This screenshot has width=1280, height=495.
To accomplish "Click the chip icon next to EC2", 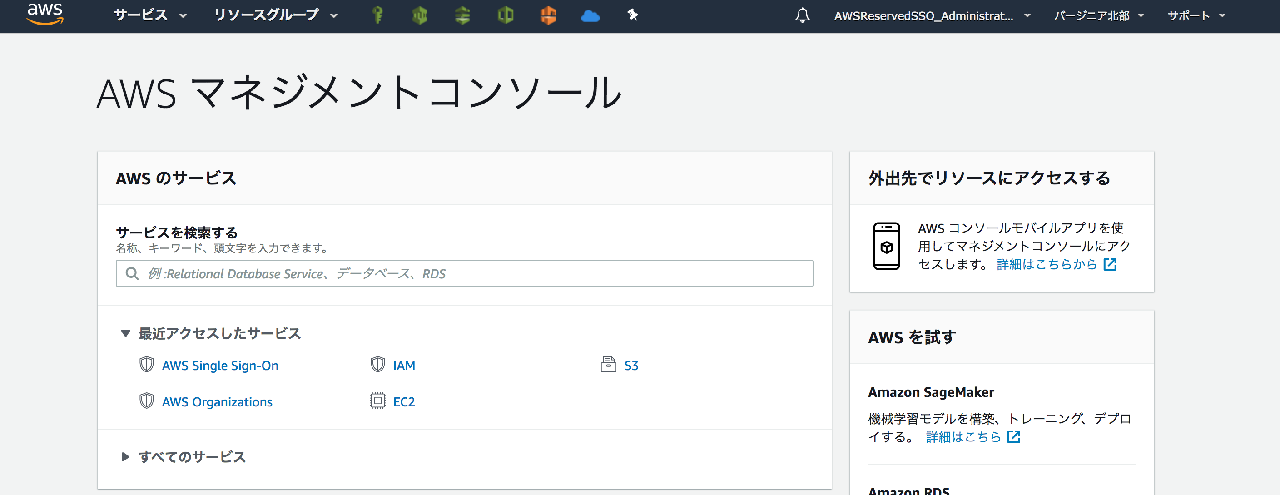I will point(377,401).
